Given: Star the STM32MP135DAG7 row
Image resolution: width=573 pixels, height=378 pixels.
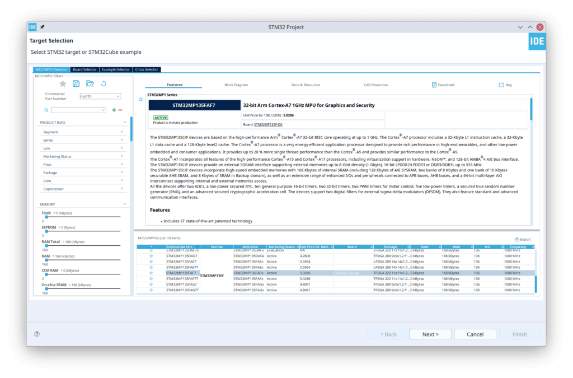Looking at the screenshot, I should 151,256.
